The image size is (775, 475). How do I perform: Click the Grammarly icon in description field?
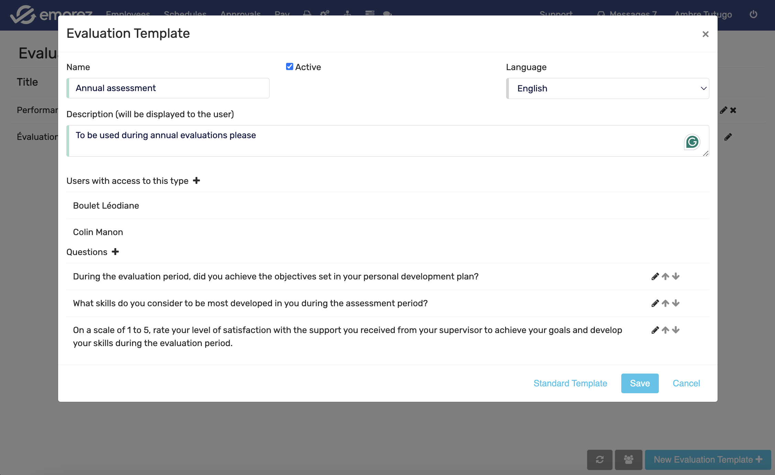pyautogui.click(x=692, y=142)
